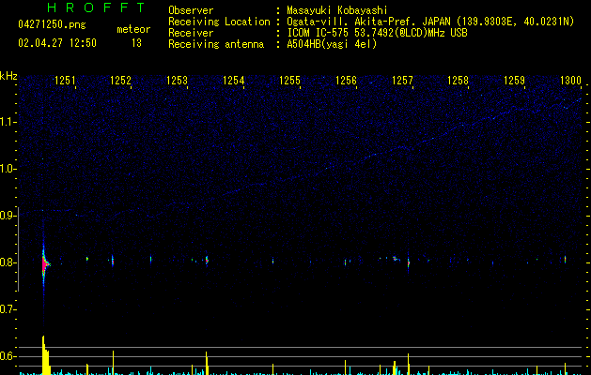Viewport: 591px width, 375px height.
Task: Select the file name 04271250.png
Action: (52, 25)
